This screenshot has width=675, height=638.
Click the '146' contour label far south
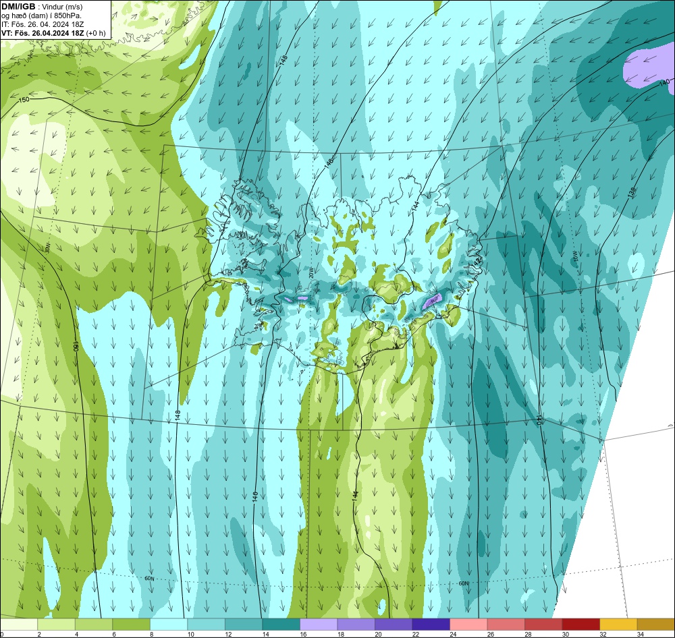tap(255, 497)
